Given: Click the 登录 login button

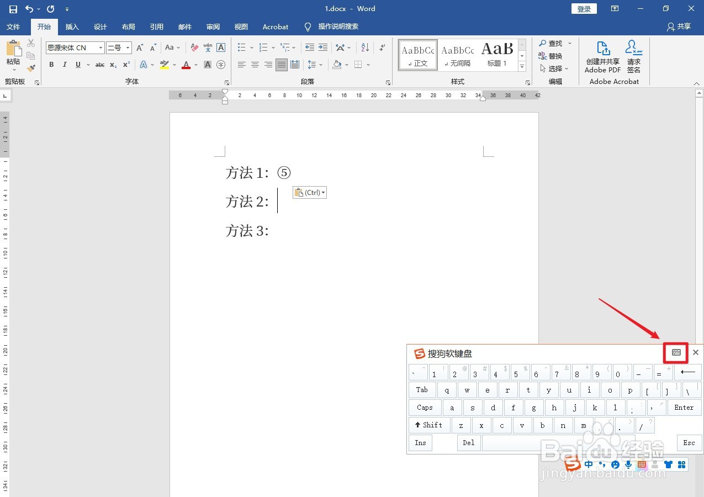Looking at the screenshot, I should click(x=584, y=9).
